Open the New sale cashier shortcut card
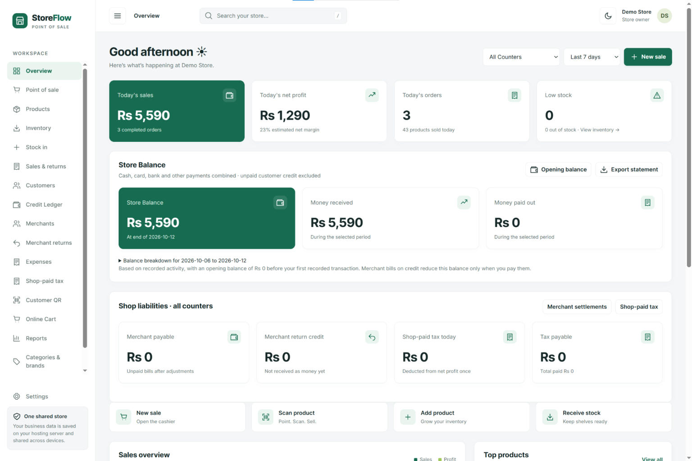692x461 pixels. point(178,417)
